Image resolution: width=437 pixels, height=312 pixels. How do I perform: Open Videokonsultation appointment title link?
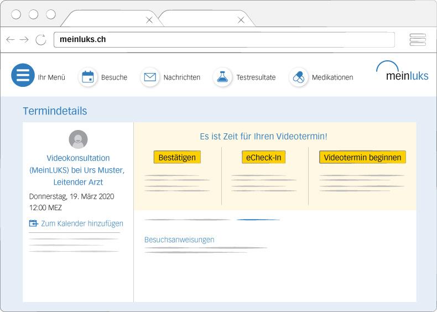tap(77, 170)
